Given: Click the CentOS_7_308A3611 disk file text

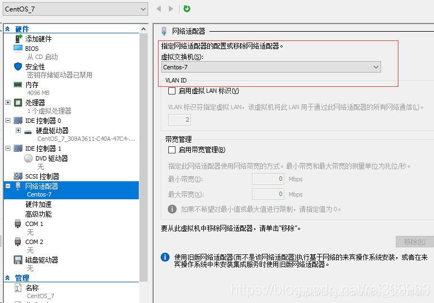Looking at the screenshot, I should (x=86, y=139).
